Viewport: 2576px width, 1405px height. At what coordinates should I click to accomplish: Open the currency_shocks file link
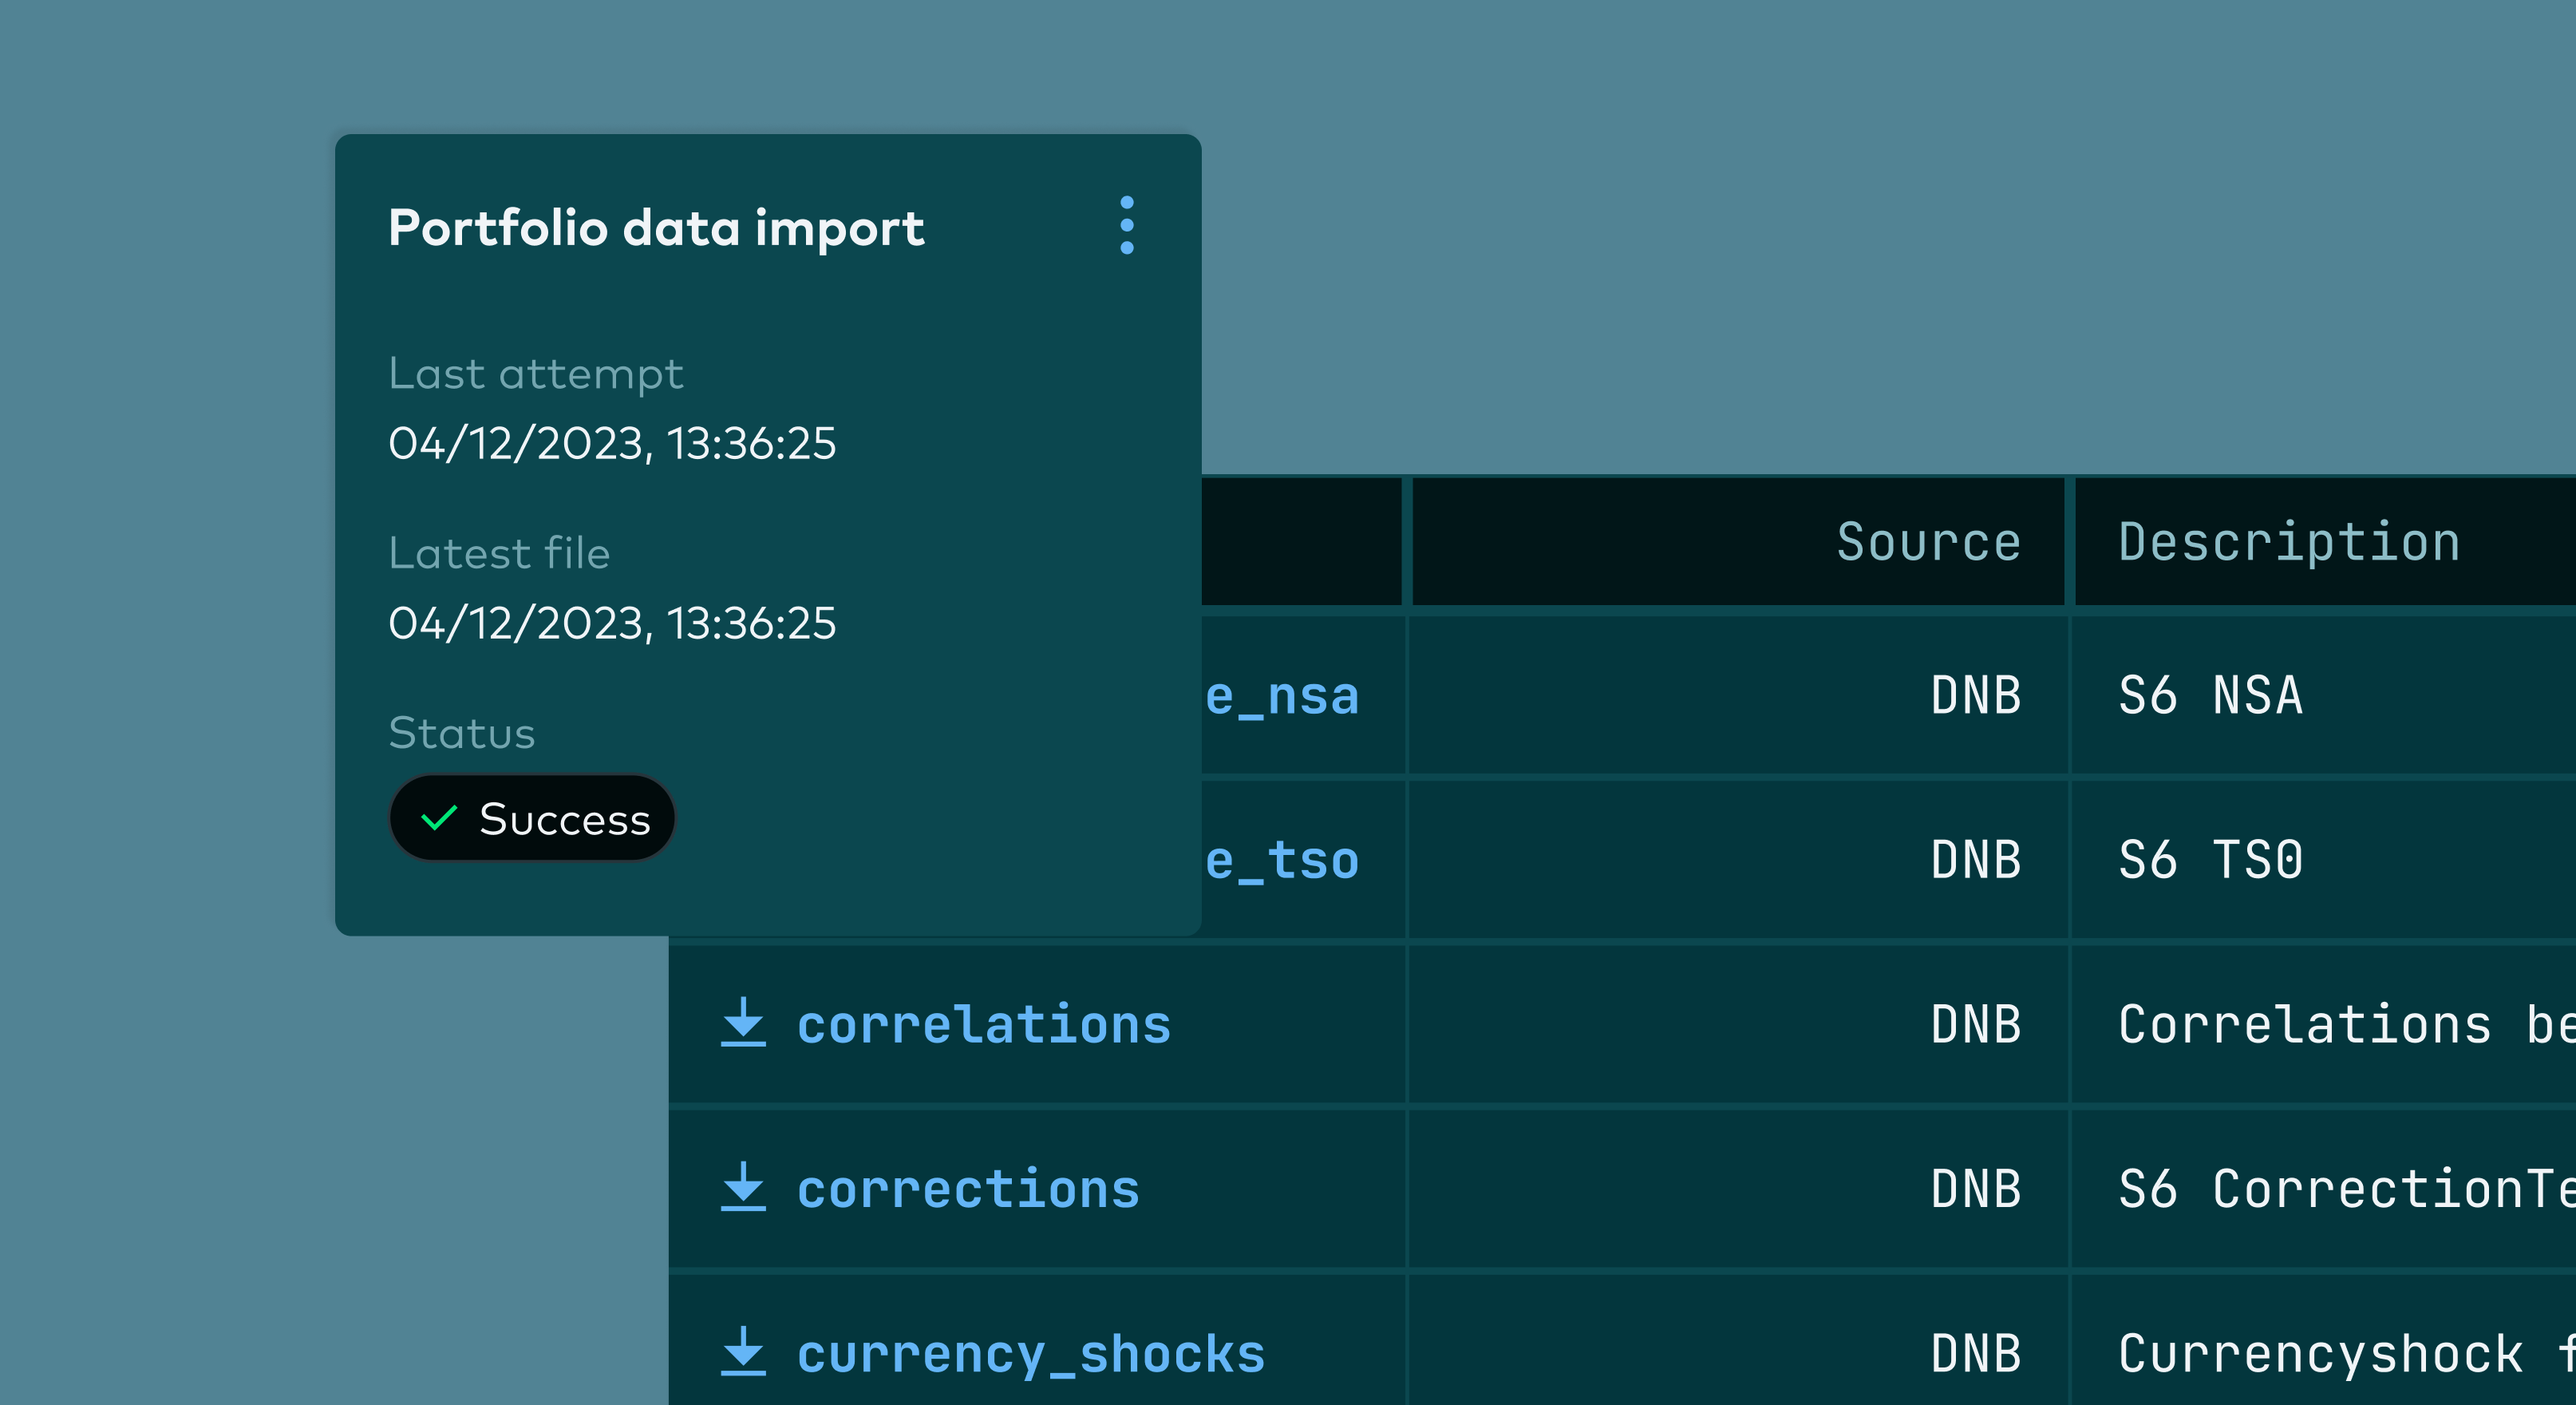(x=1030, y=1353)
